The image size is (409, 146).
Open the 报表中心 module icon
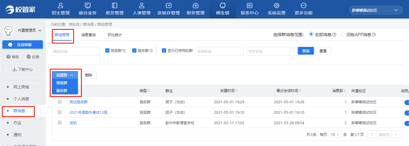click(249, 5)
